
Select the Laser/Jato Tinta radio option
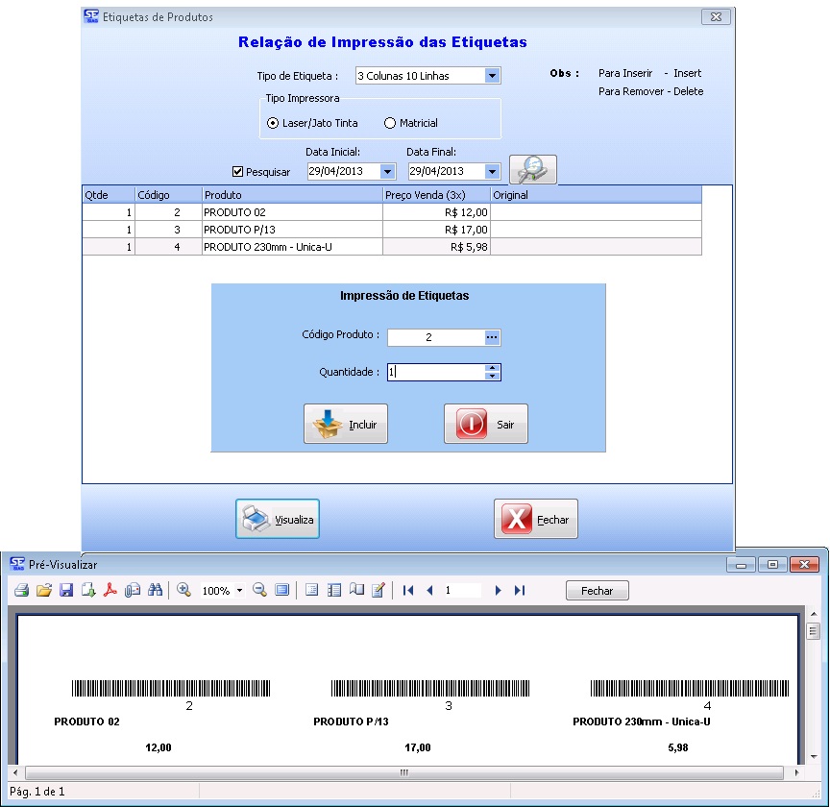tap(273, 123)
